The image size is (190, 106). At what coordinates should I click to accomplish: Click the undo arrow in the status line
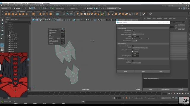coord(21,9)
